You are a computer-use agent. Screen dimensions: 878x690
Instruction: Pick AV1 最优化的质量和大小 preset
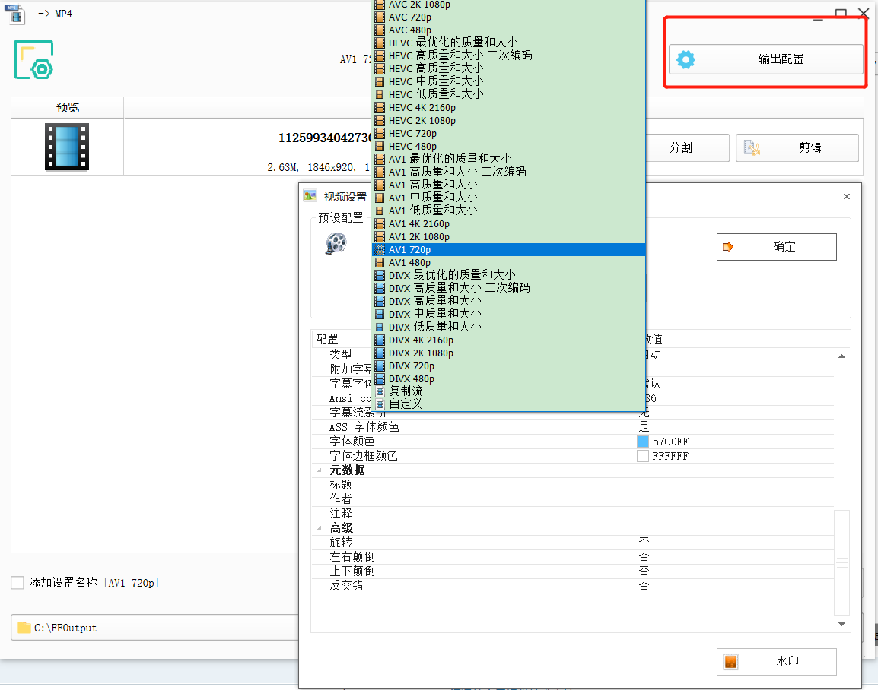coord(508,159)
